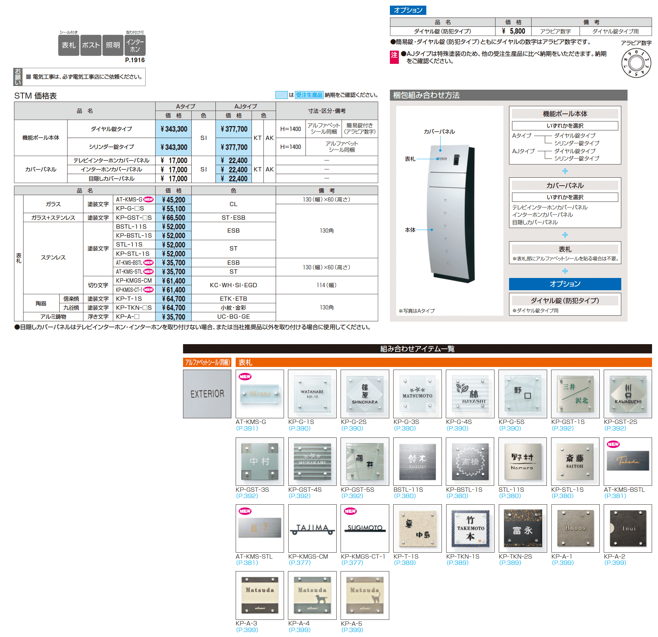Open the P.399 link under KP-A-5
The image size is (658, 637).
[x=352, y=630]
